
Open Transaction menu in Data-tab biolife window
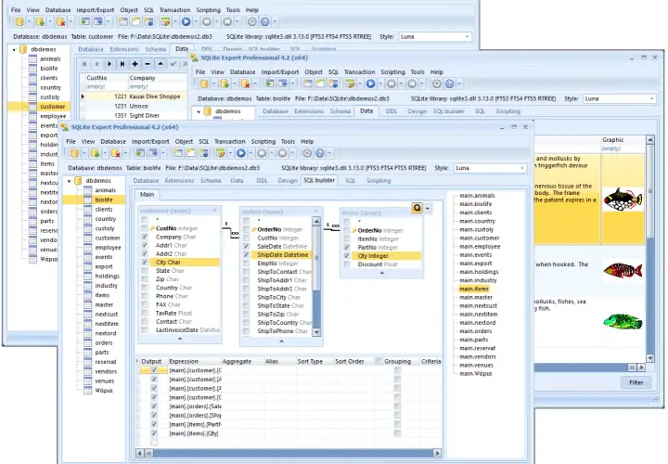tap(360, 72)
